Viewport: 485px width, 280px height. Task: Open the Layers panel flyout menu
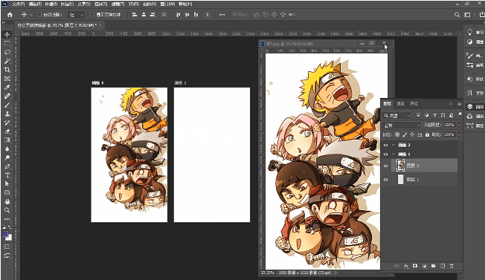point(459,104)
